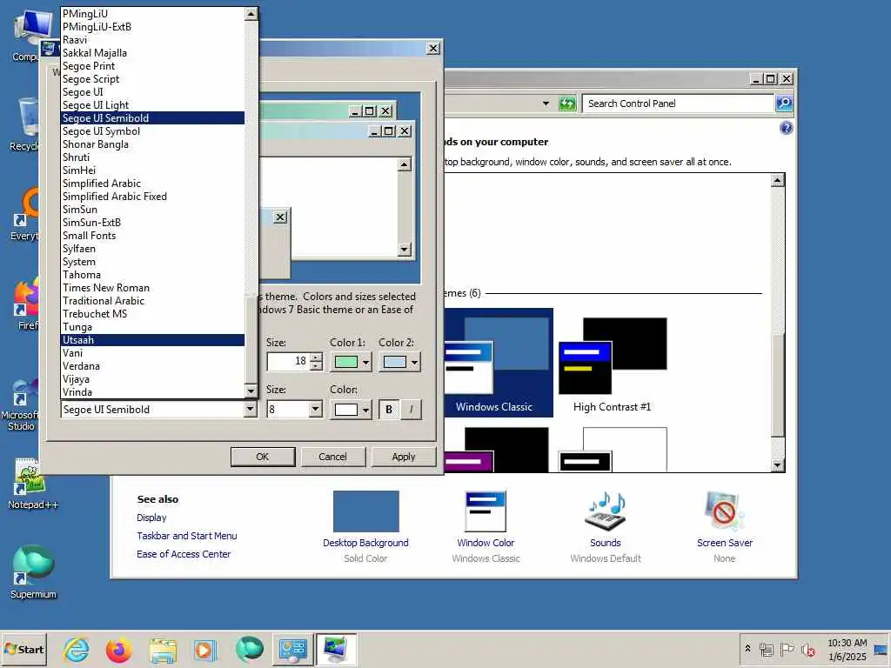Launch Internet Explorer from taskbar
The image size is (891, 668).
tap(77, 649)
